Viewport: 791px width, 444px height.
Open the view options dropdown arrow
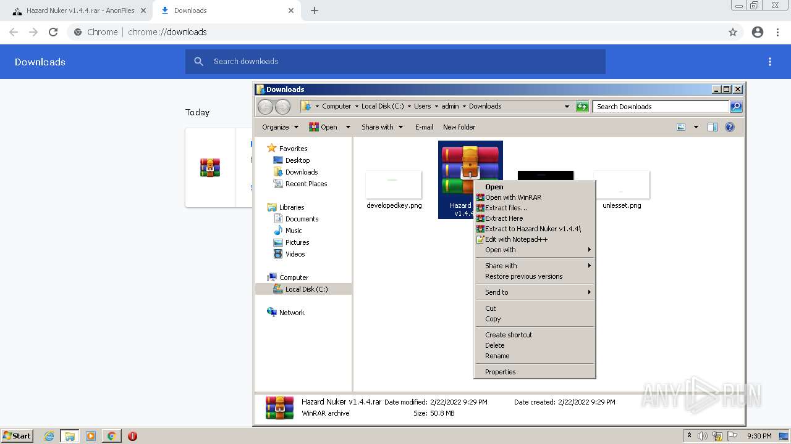click(696, 127)
